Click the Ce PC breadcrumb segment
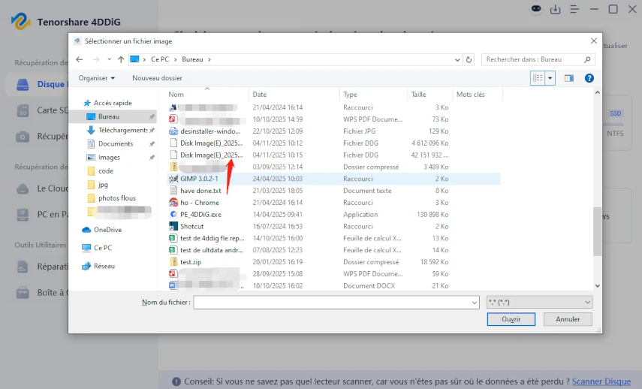 pos(160,59)
